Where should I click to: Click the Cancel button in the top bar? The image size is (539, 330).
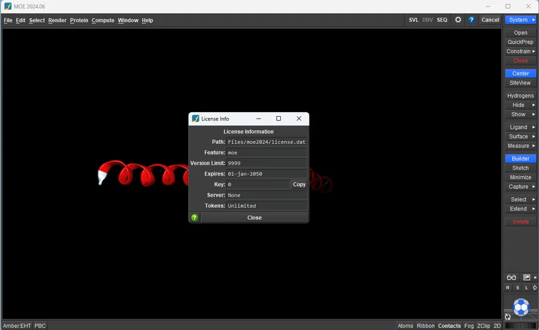click(490, 20)
